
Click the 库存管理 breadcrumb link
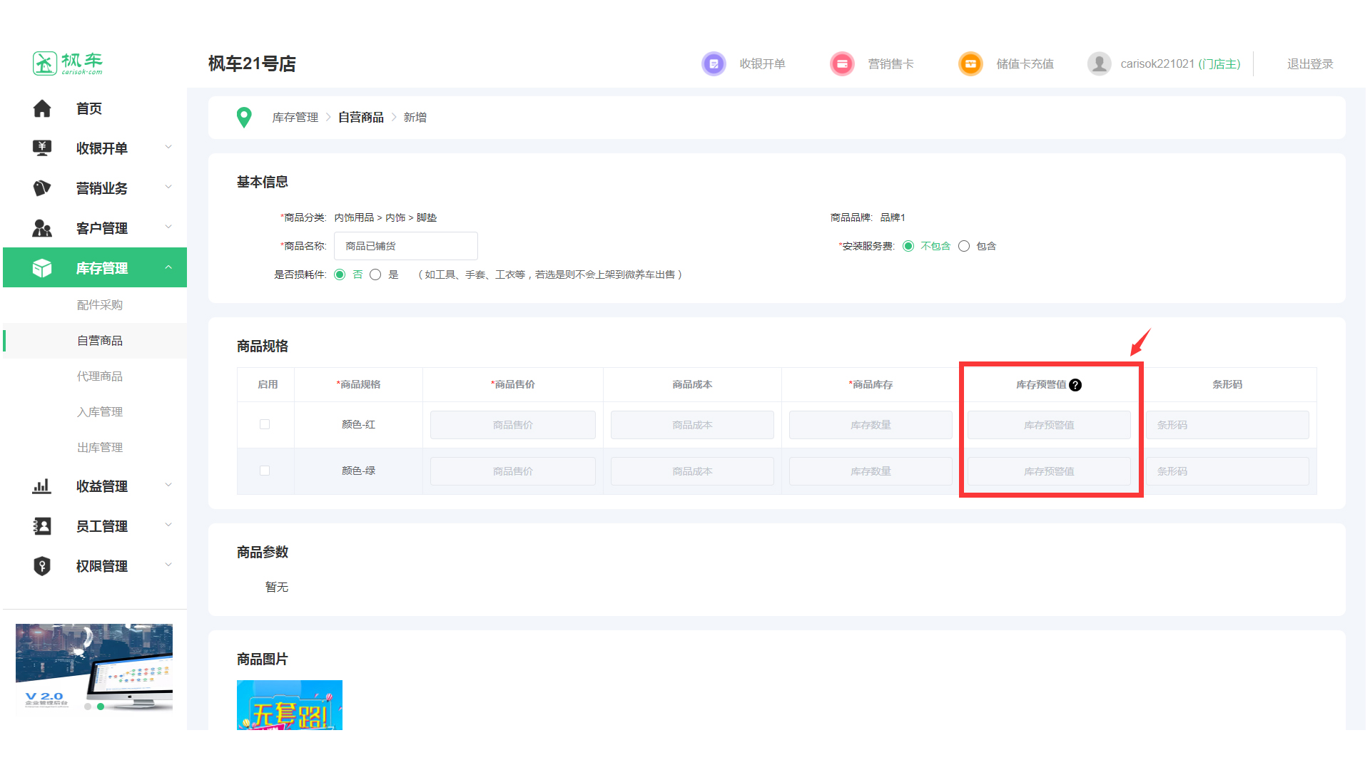295,118
